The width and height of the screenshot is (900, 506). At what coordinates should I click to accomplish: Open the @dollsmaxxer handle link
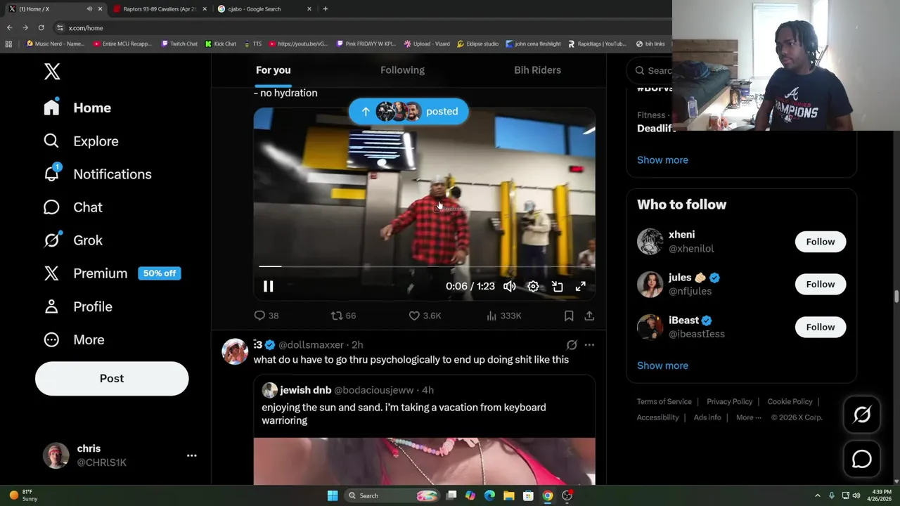click(x=311, y=344)
